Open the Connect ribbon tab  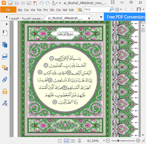(x=58, y=10)
